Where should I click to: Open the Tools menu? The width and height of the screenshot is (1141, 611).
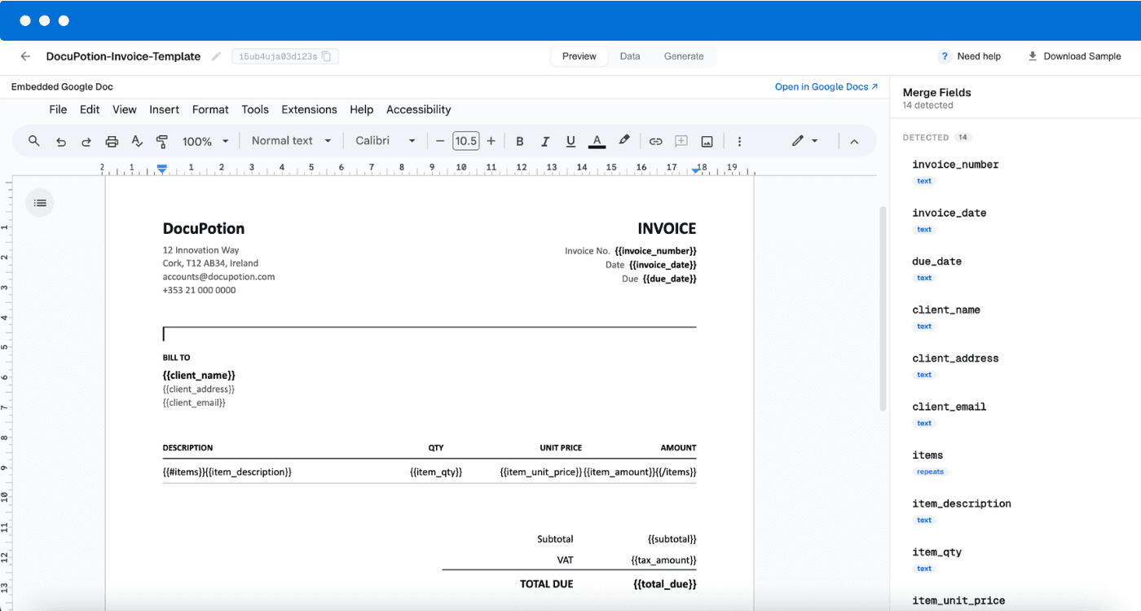click(255, 109)
